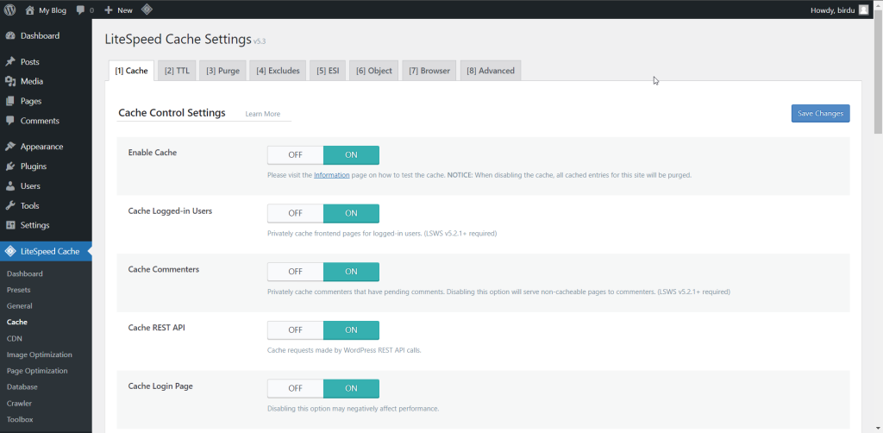Open Page Optimization submenu item
This screenshot has width=883, height=433.
[x=37, y=372]
